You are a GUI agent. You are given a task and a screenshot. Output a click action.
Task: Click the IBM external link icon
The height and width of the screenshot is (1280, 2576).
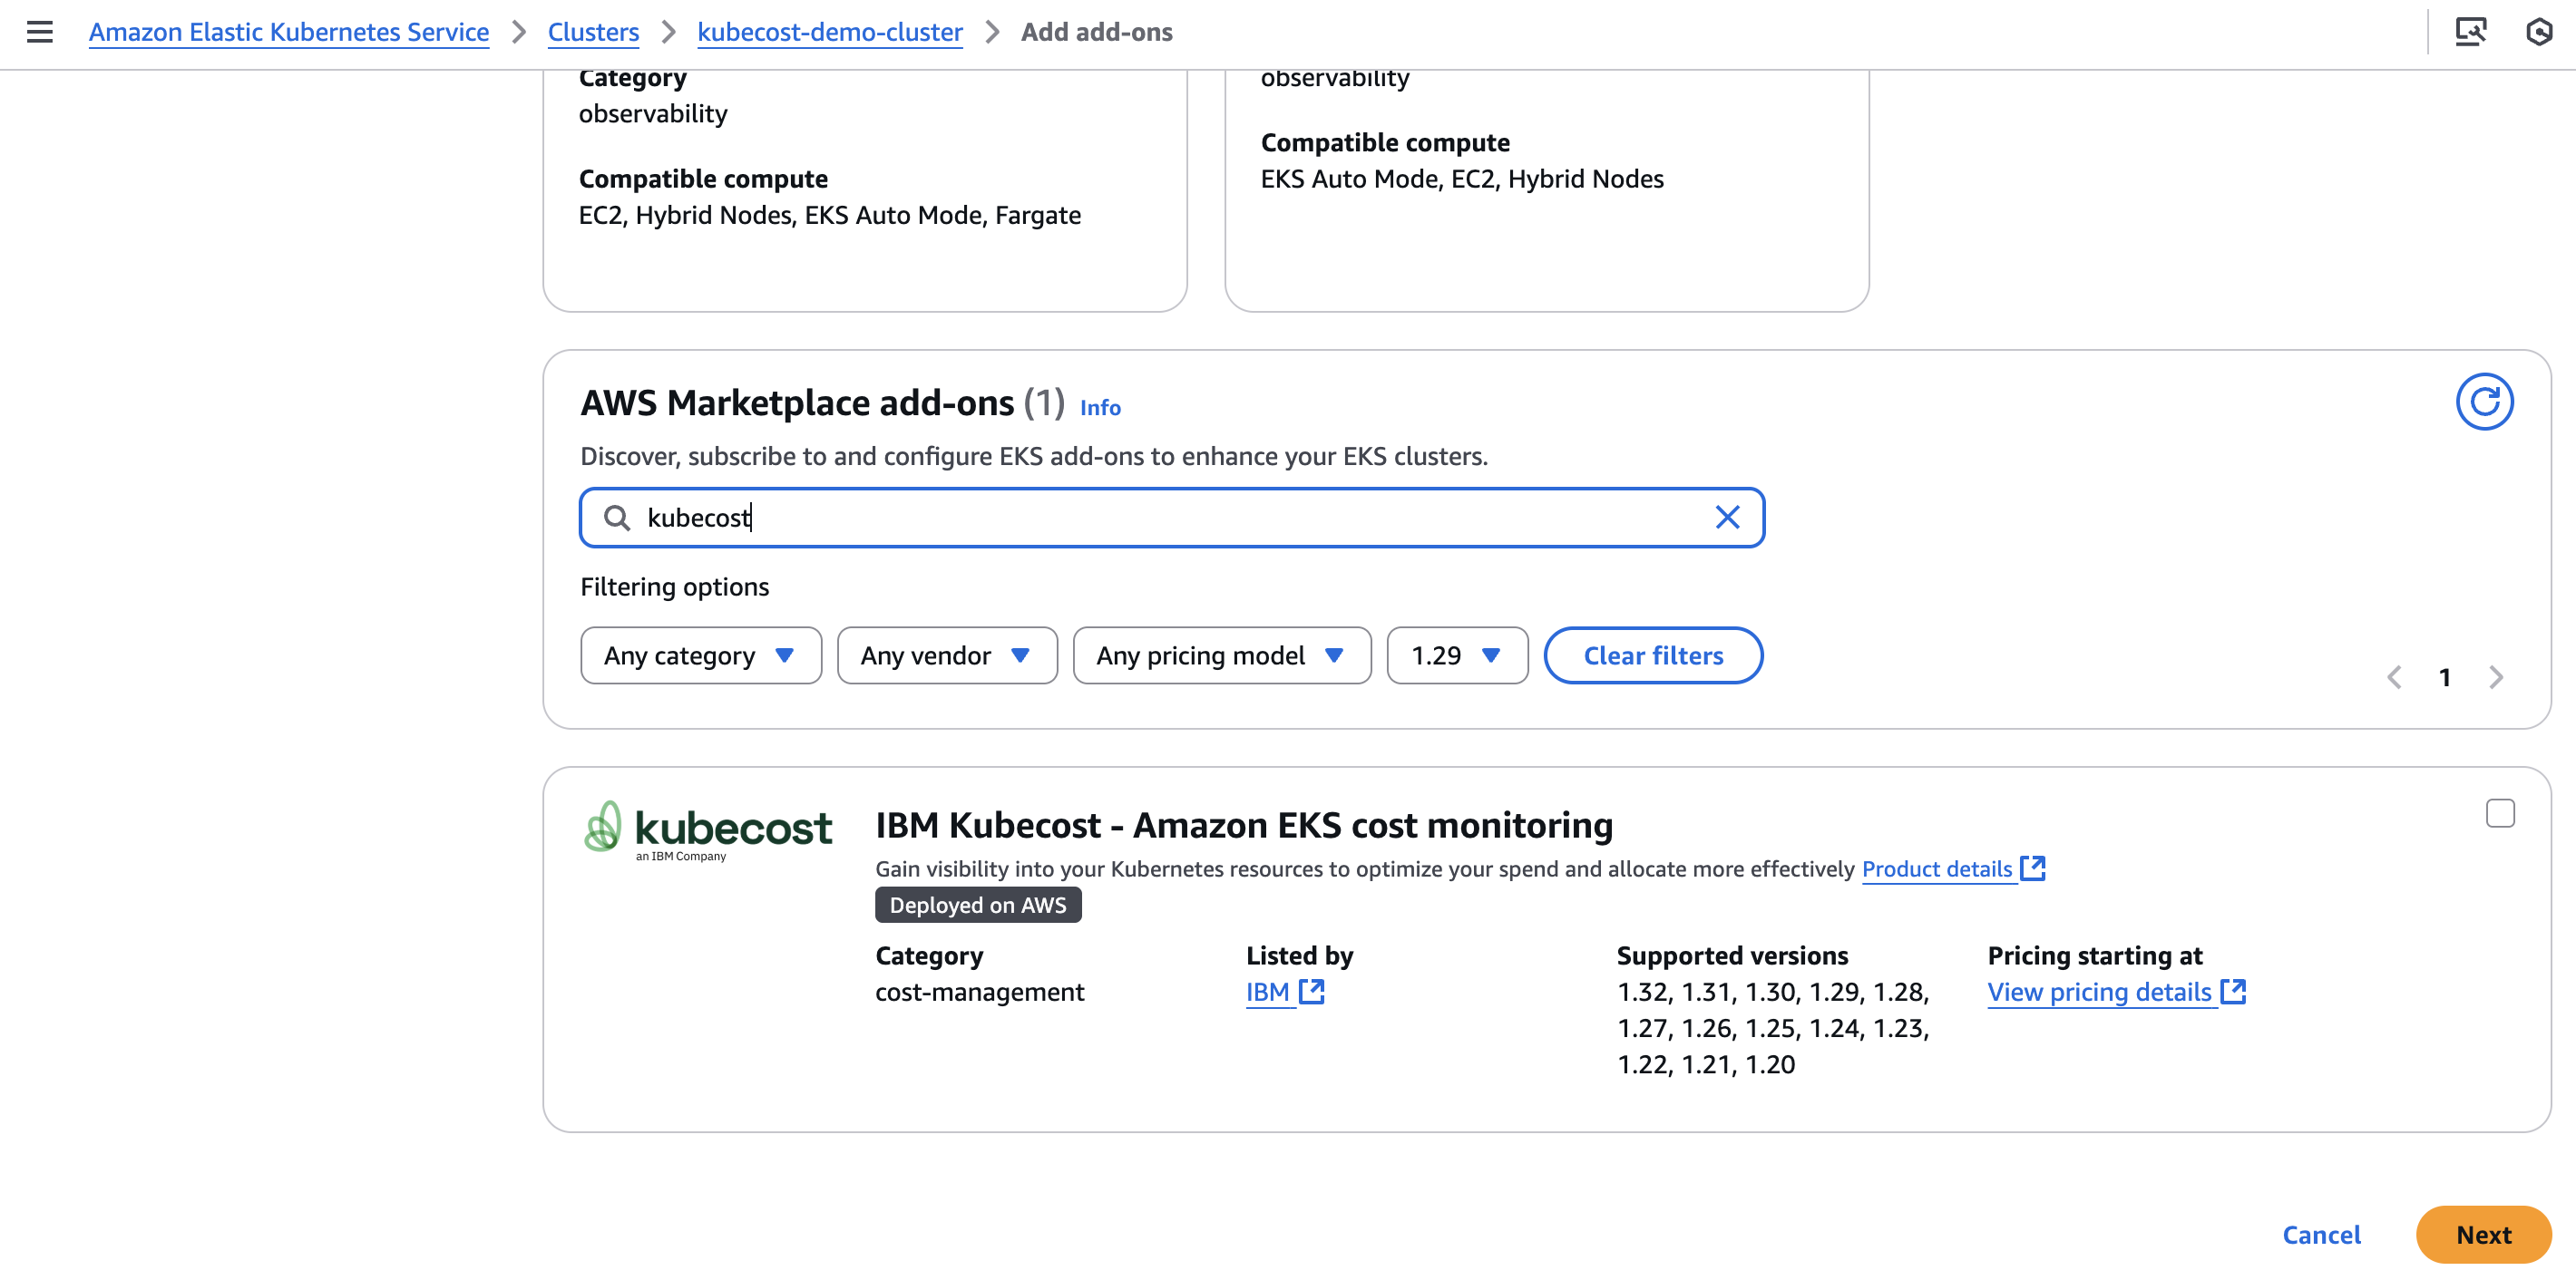[1311, 991]
